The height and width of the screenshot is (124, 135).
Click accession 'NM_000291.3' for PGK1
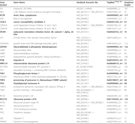tap(82, 73)
